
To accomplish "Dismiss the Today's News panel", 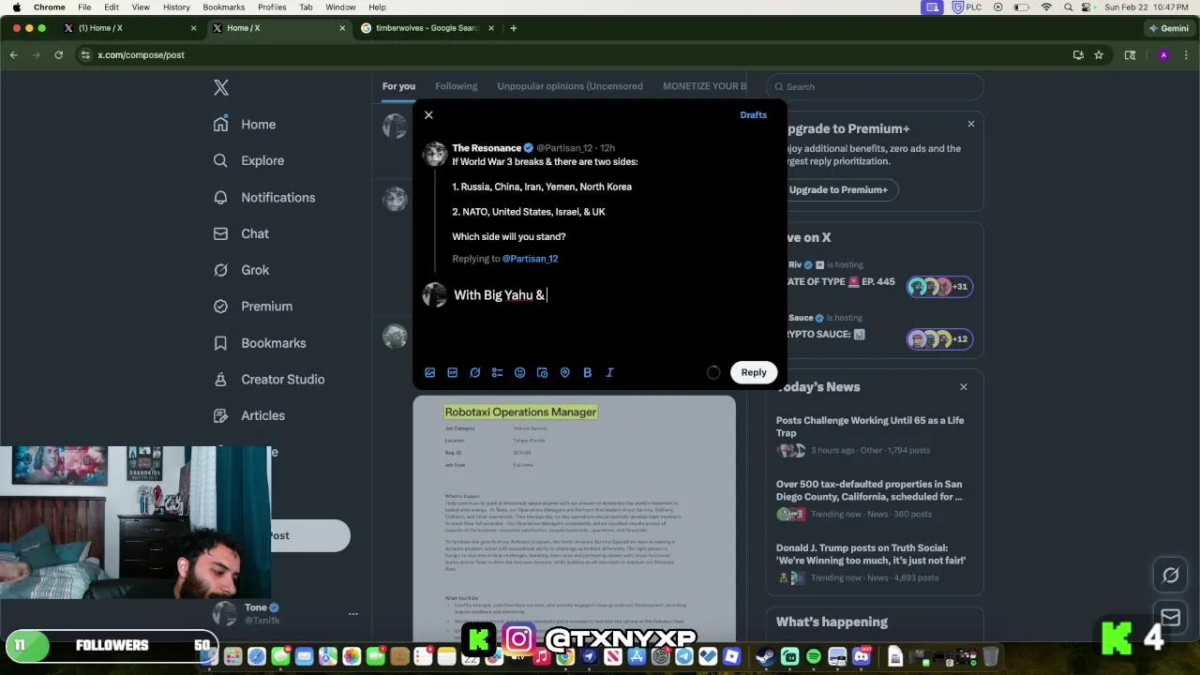I will (963, 386).
